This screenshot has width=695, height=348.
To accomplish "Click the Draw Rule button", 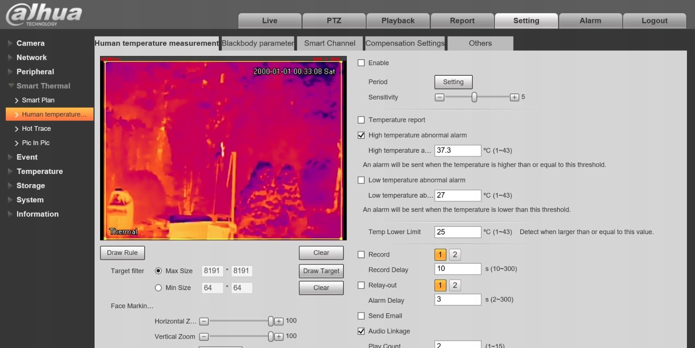I will [122, 253].
